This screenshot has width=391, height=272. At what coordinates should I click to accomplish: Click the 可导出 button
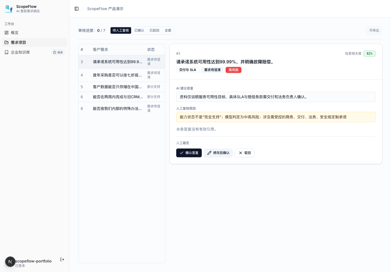374,30
